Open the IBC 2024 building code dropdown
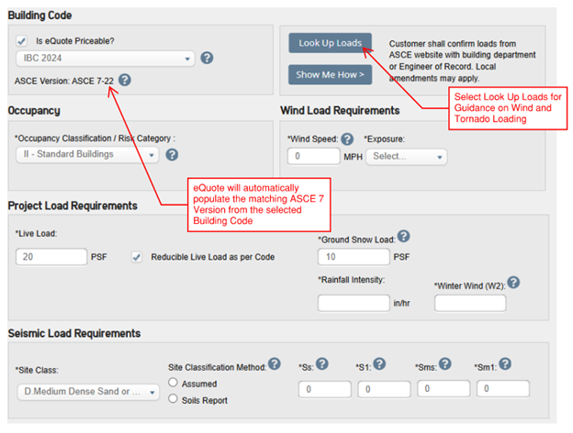The height and width of the screenshot is (433, 573). (x=105, y=58)
